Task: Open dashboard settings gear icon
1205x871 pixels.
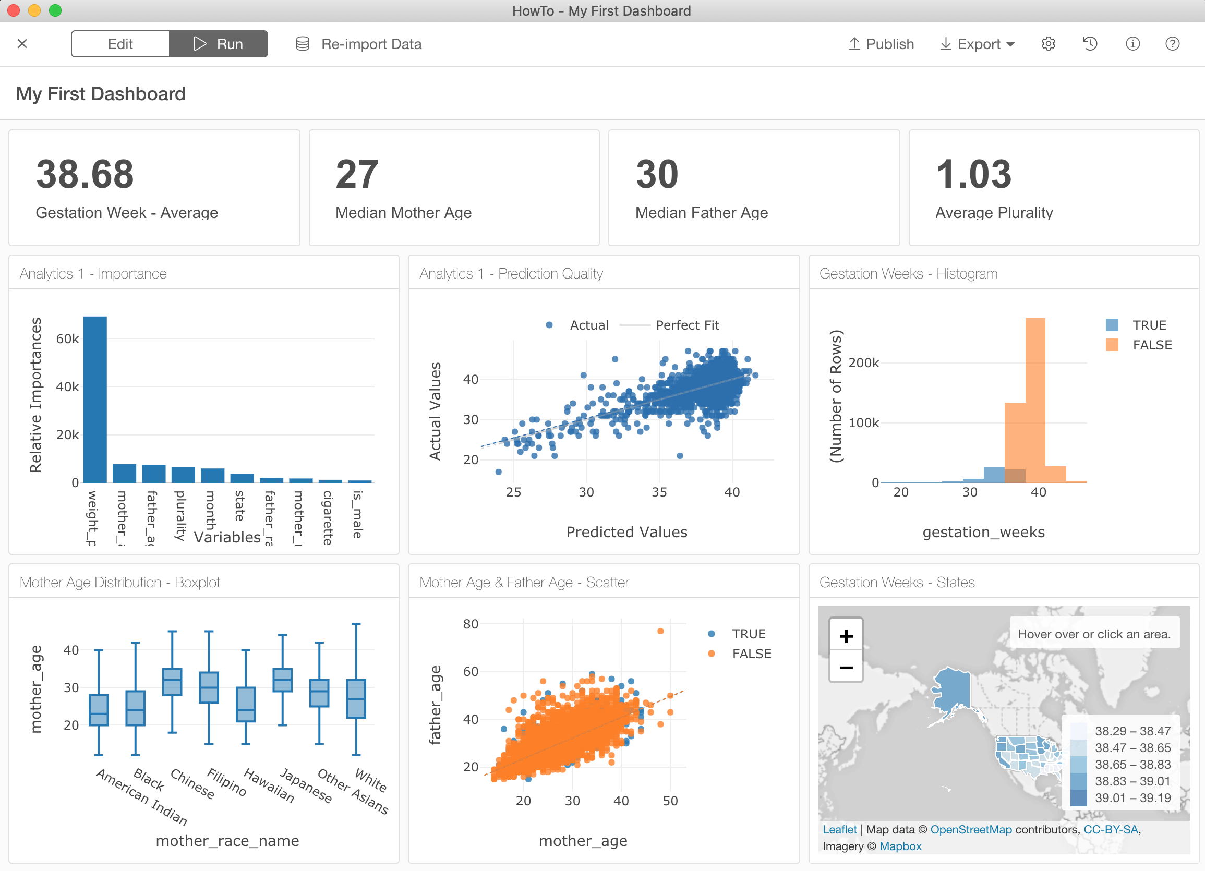Action: 1048,44
